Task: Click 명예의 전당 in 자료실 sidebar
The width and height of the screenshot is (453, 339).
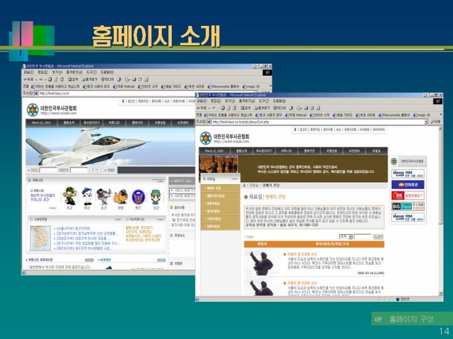Action: click(x=221, y=188)
